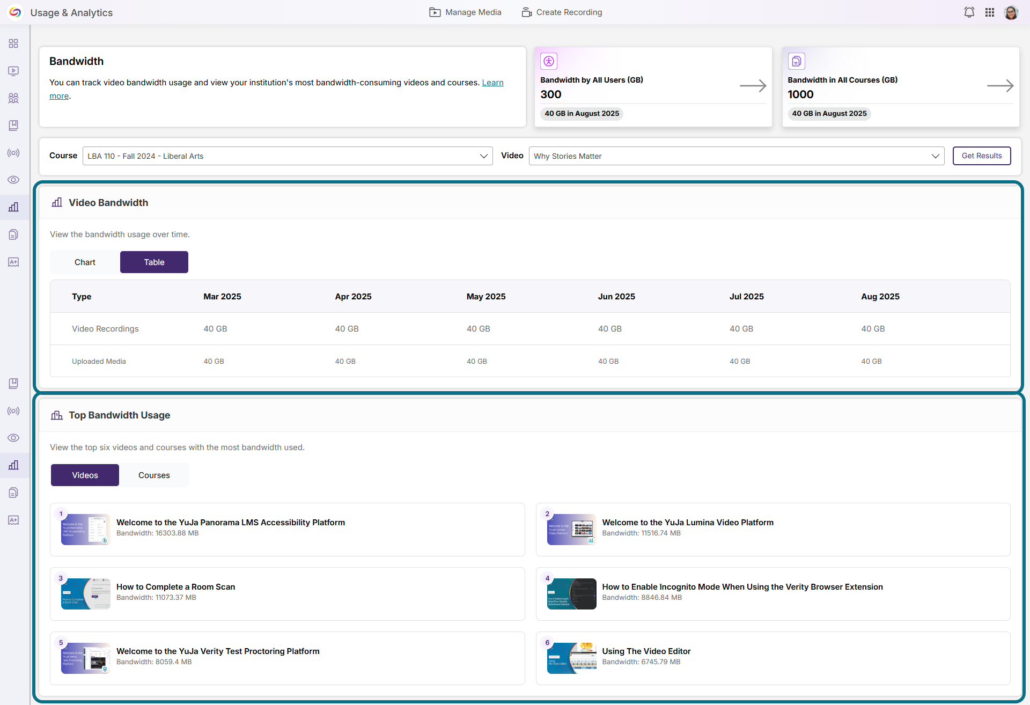
Task: Click the chart icon beside Top Bandwidth Usage
Action: tap(57, 415)
